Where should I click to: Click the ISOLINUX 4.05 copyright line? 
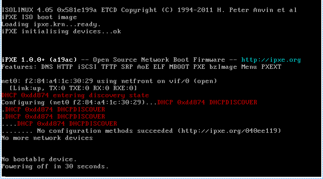[x=149, y=10]
